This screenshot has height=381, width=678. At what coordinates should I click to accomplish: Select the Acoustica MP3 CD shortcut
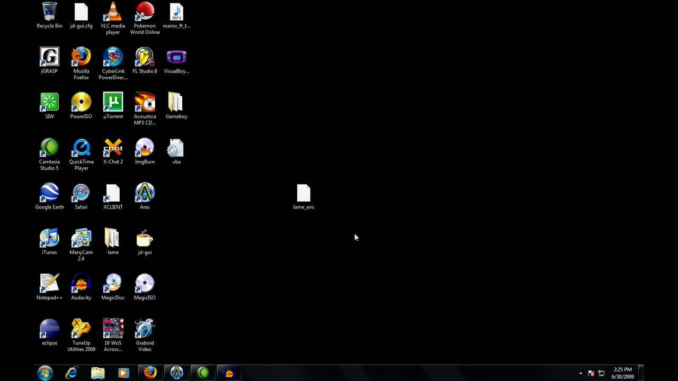(x=145, y=110)
